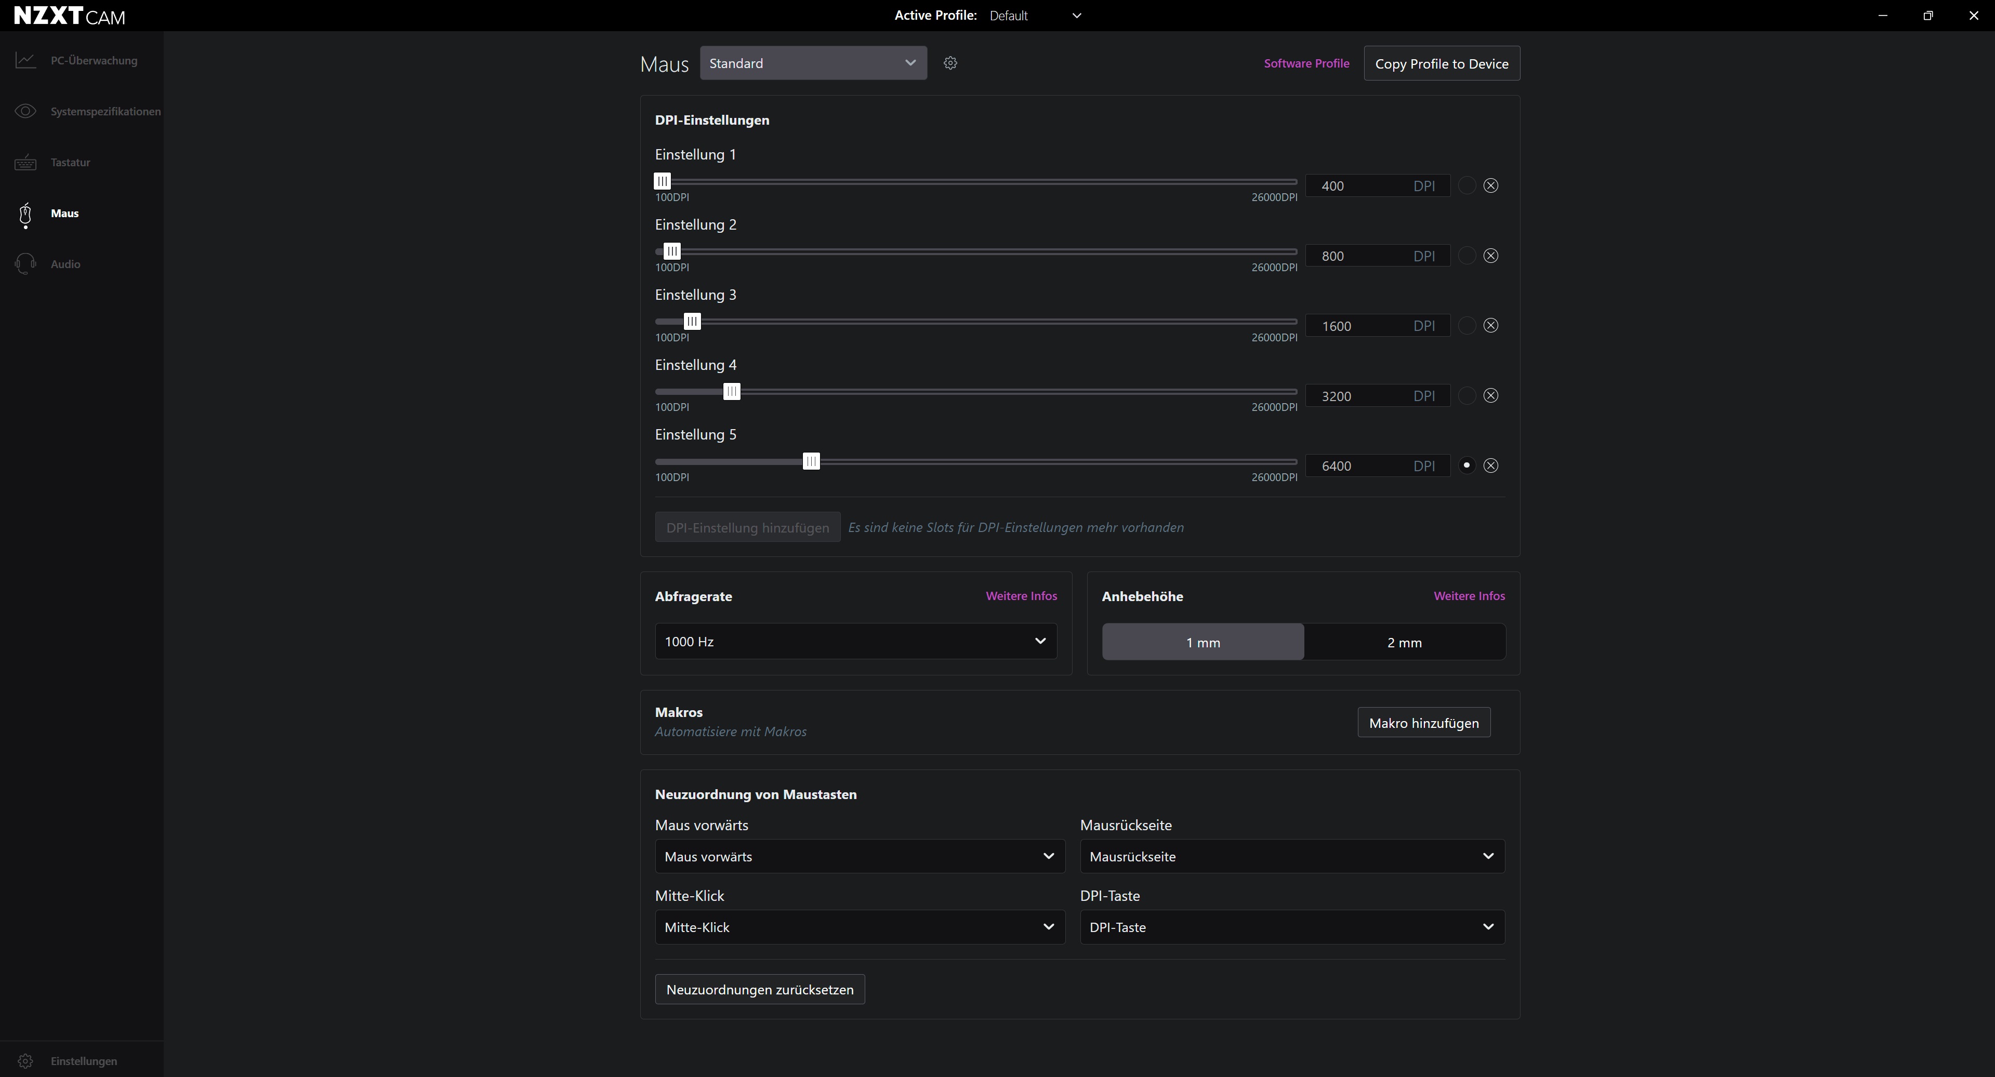Set Einstellung 2 as active DPI radio

(1467, 256)
